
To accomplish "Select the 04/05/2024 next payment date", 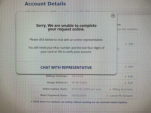I will click(x=79, y=95).
